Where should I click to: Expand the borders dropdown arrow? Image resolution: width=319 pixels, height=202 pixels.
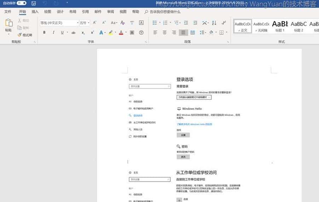tap(226, 32)
